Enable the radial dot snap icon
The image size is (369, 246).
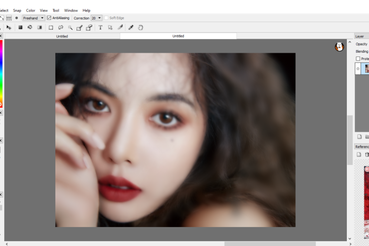[x=16, y=18]
